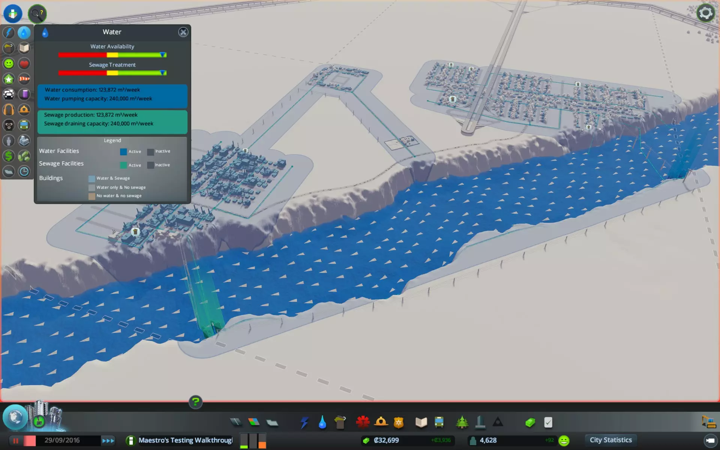Toggle the Electricity info view
The height and width of the screenshot is (450, 720).
(x=9, y=33)
